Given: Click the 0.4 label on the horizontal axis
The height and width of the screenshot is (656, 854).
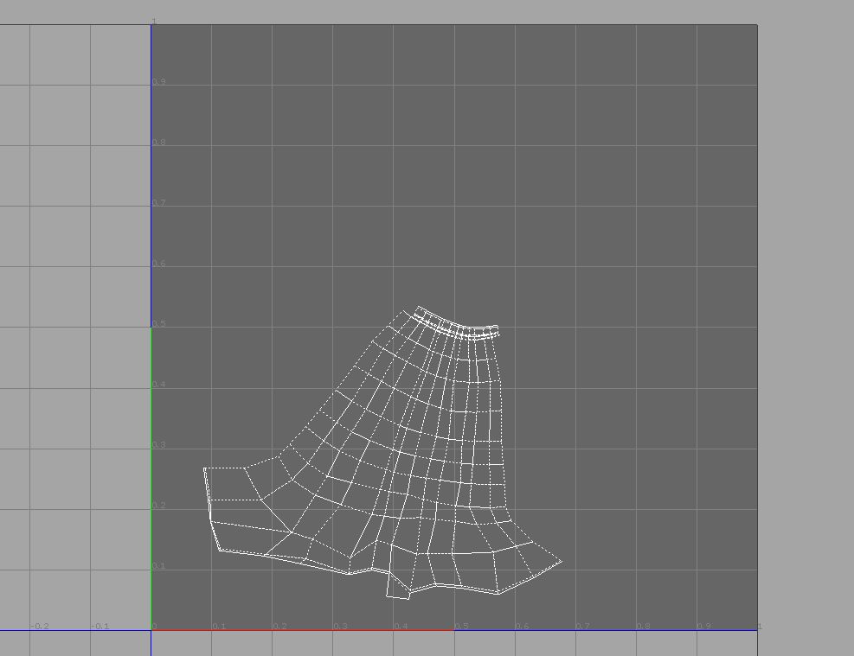Looking at the screenshot, I should coord(401,626).
